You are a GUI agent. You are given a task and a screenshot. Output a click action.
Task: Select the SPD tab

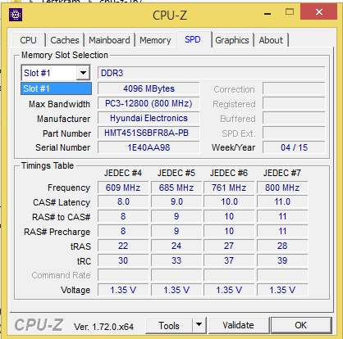coord(193,39)
